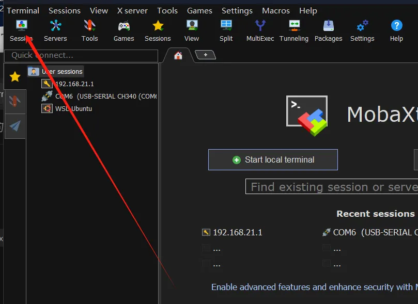
Task: Click the COM6 serial plug icon in tree
Action: point(47,96)
